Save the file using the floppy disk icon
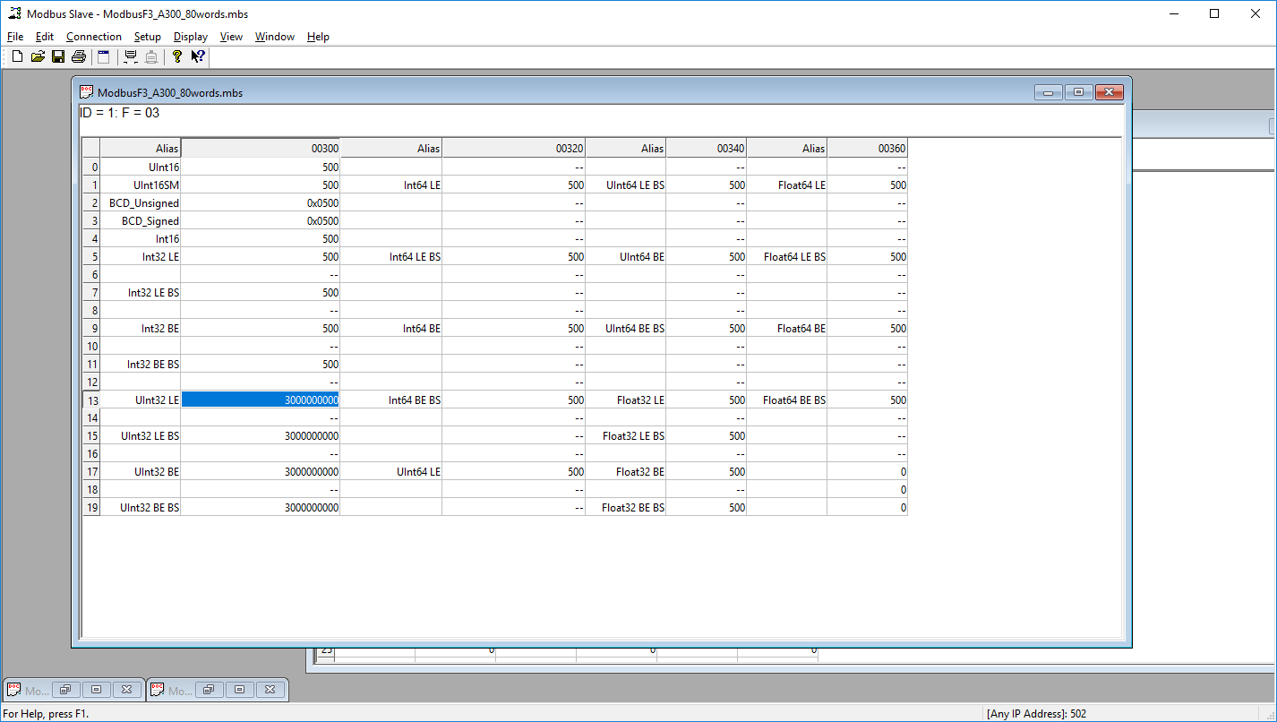The image size is (1277, 722). click(58, 57)
